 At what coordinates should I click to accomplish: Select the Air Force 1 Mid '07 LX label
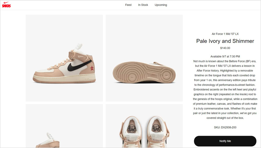point(225,34)
